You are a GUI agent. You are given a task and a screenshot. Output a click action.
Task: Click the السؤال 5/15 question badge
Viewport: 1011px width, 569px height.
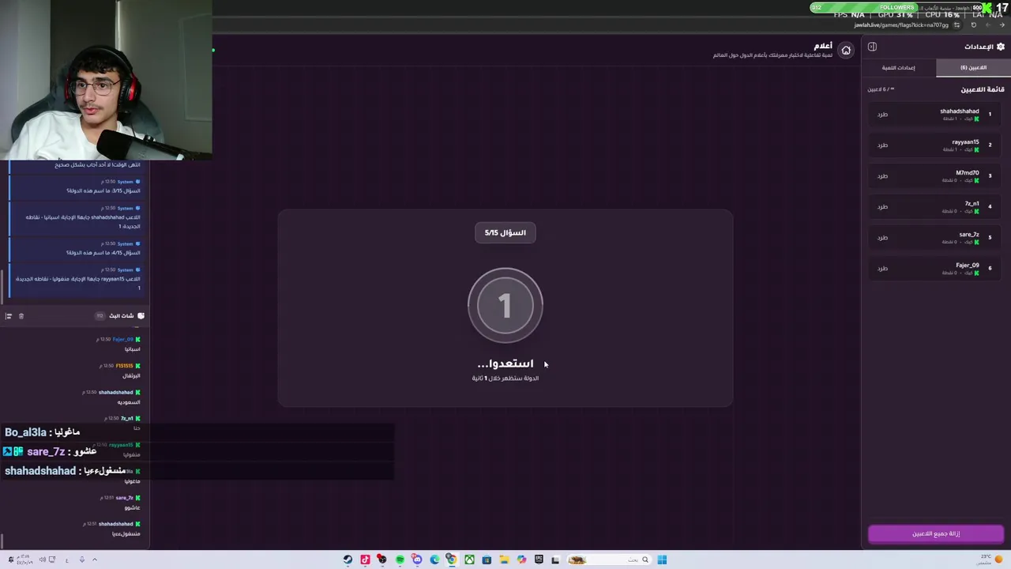coord(505,233)
